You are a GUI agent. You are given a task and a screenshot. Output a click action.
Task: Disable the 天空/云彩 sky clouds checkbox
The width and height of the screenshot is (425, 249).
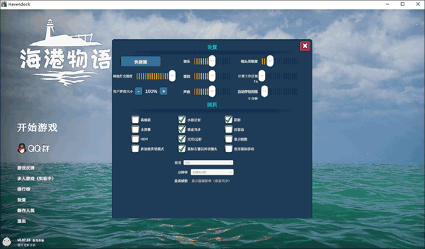click(x=181, y=139)
